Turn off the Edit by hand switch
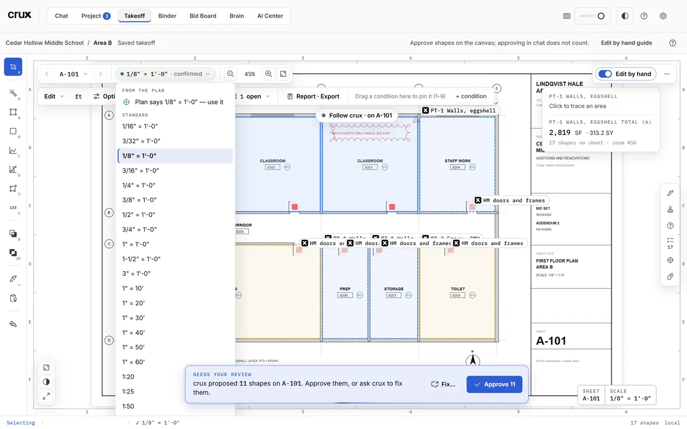 (605, 74)
